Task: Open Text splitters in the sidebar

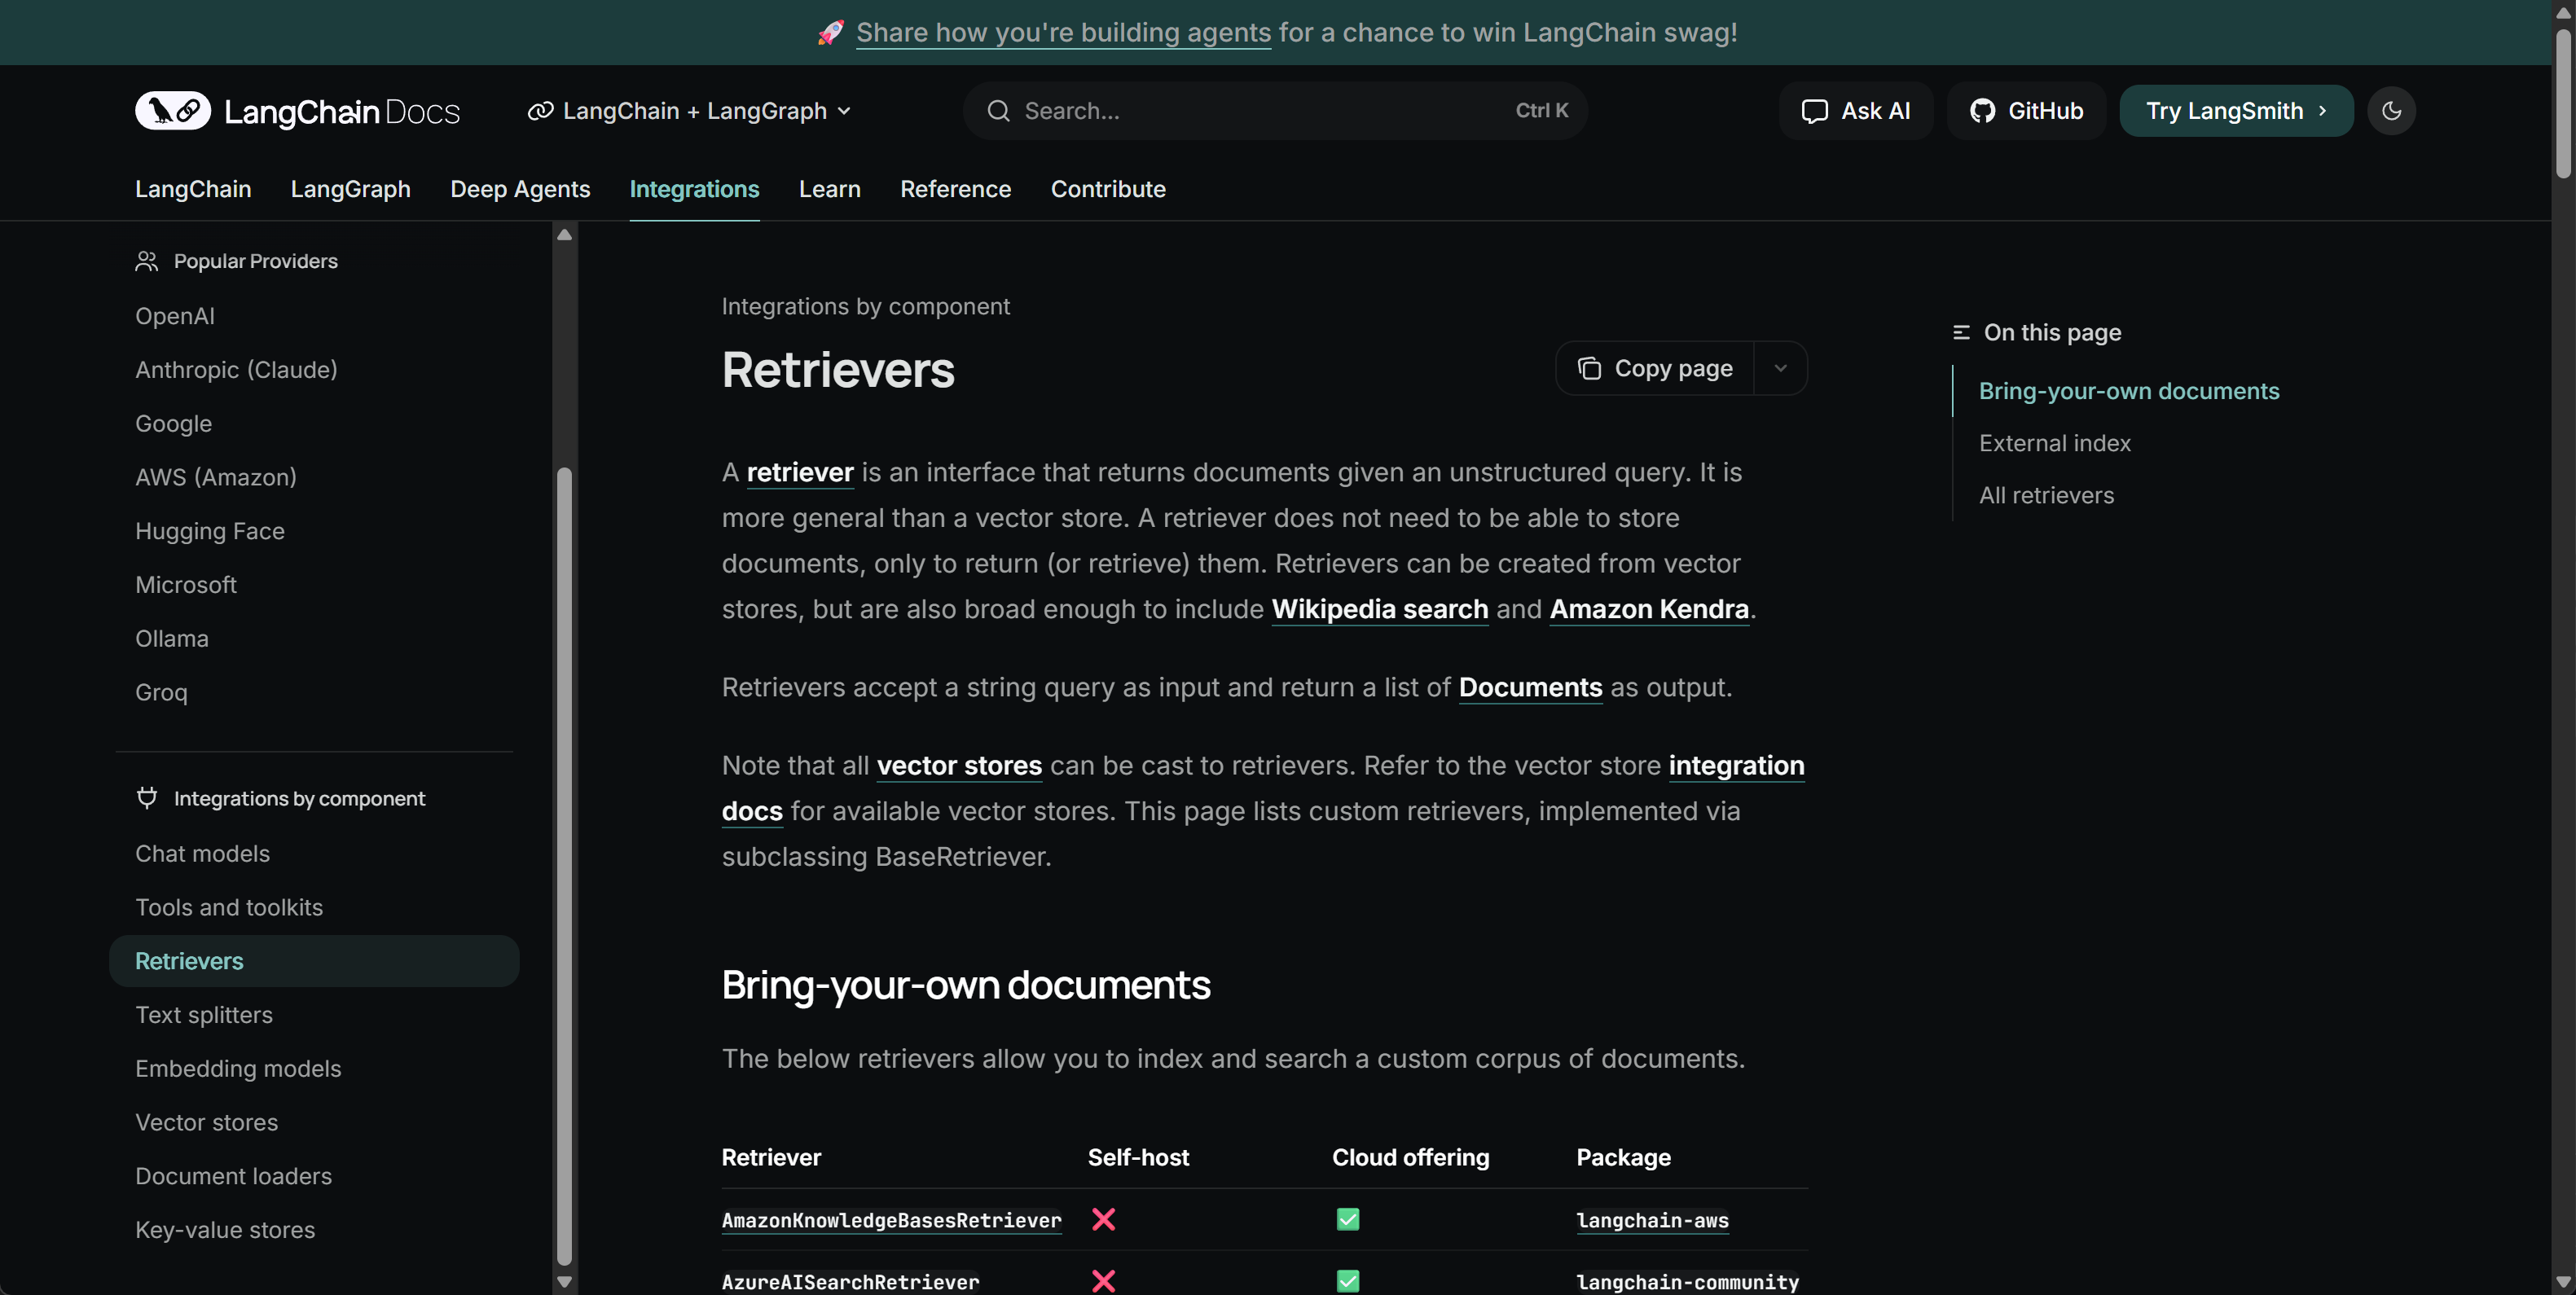Action: pos(204,1015)
